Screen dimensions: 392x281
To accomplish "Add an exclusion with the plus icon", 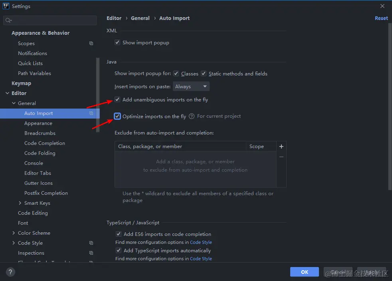I will [x=281, y=146].
